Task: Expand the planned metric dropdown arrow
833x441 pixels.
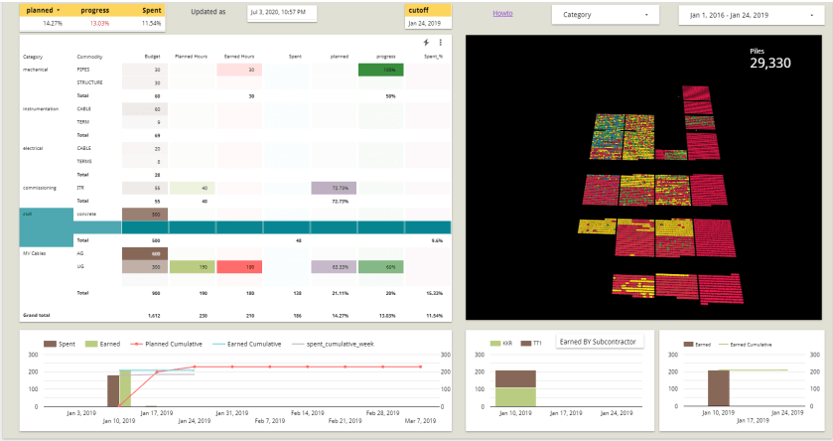Action: pyautogui.click(x=58, y=11)
